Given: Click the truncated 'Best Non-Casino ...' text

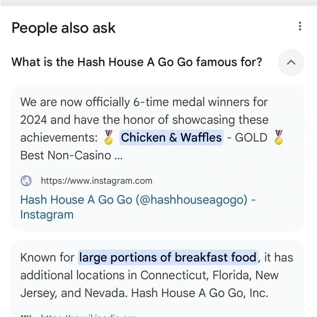Looking at the screenshot, I should point(71,155).
